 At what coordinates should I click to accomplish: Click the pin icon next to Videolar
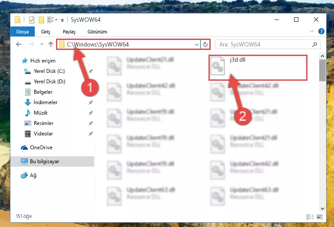click(x=90, y=134)
